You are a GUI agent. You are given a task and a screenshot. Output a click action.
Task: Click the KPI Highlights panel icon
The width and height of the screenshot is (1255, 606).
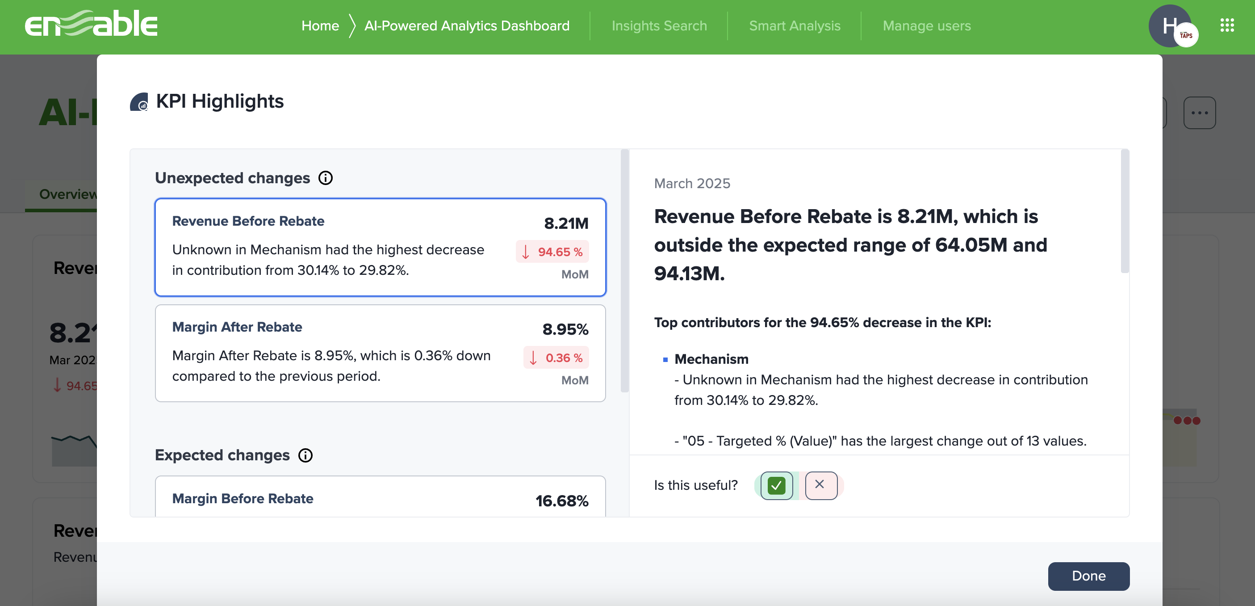(x=139, y=101)
